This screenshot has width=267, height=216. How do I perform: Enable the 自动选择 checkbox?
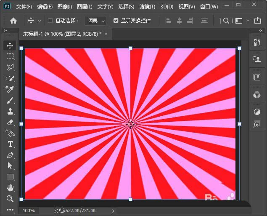pos(50,21)
